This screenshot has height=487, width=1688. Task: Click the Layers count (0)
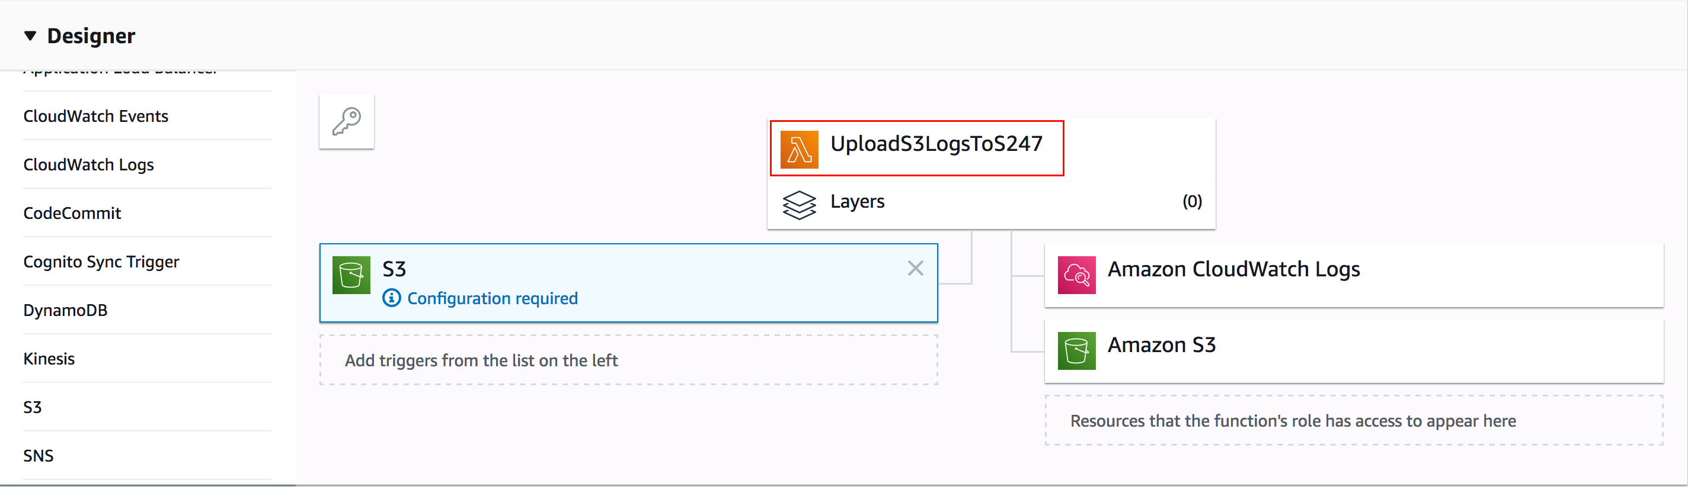tap(1191, 202)
